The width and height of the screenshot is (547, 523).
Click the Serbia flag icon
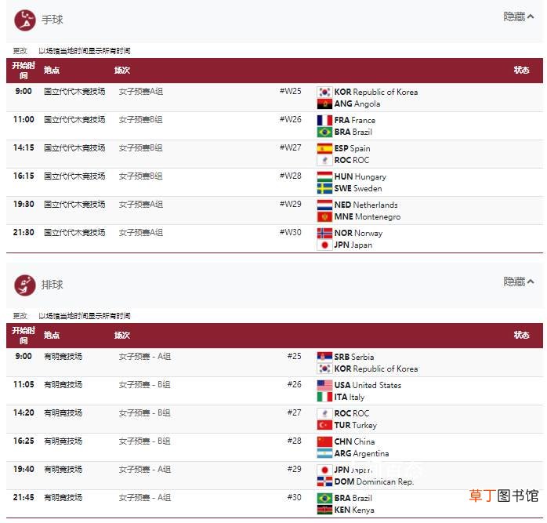[324, 357]
